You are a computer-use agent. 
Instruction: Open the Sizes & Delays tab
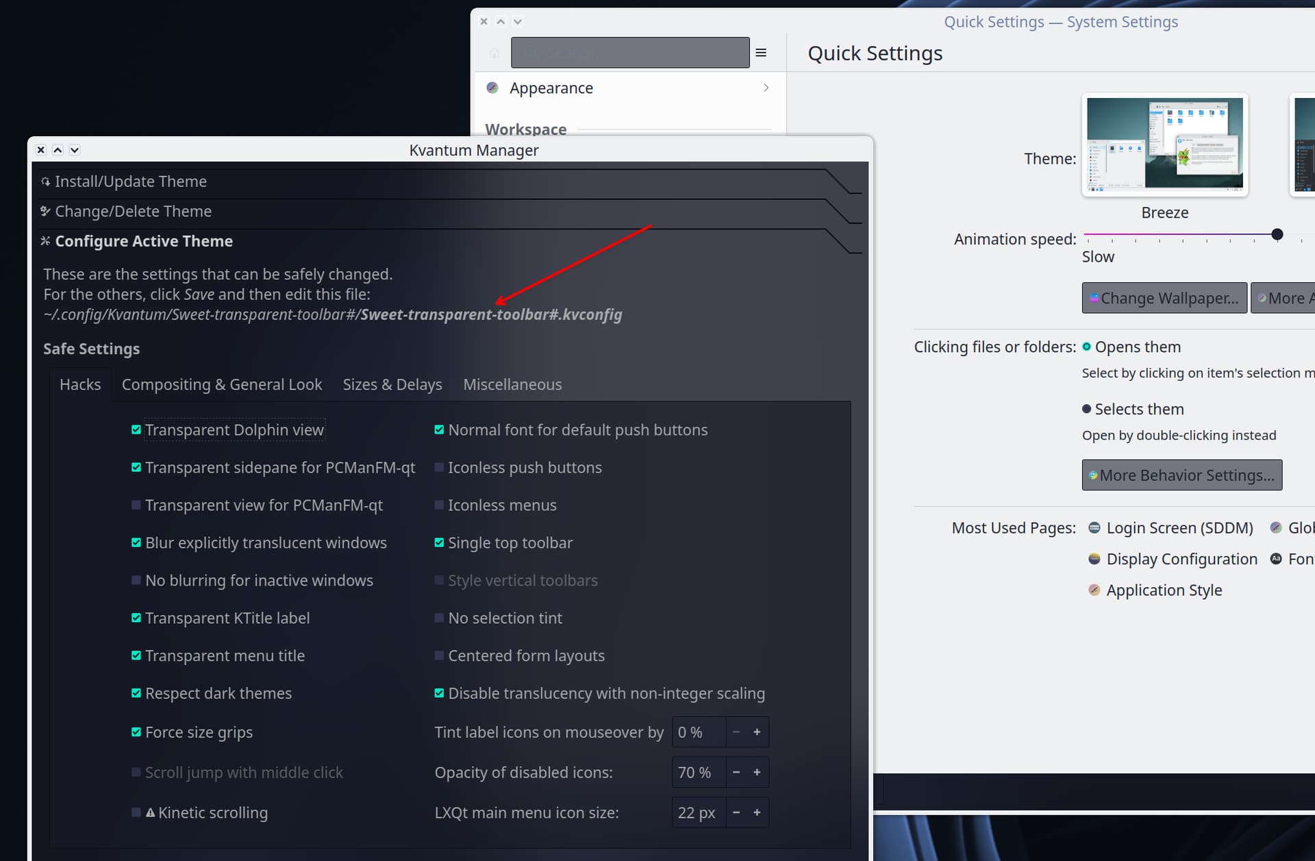coord(392,384)
